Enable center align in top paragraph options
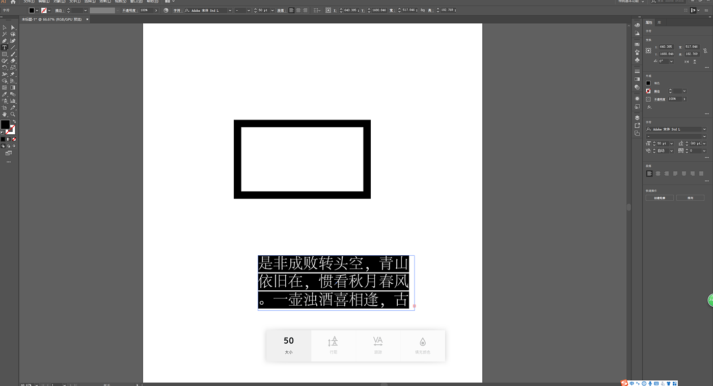Viewport: 713px width, 386px height. coord(298,10)
